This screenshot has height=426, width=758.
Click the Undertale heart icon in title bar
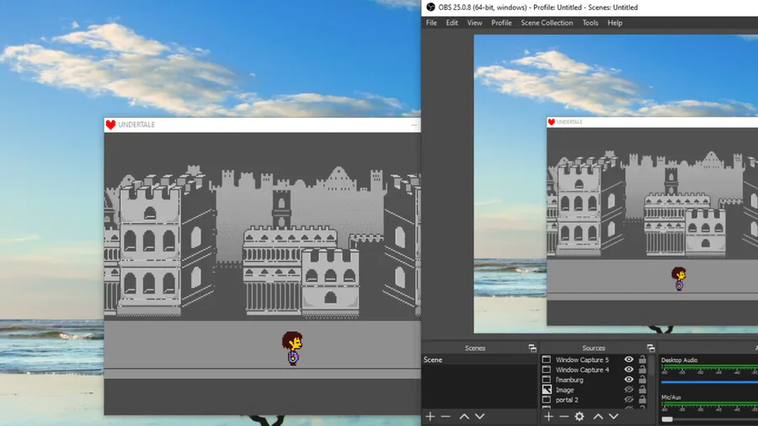pyautogui.click(x=110, y=125)
